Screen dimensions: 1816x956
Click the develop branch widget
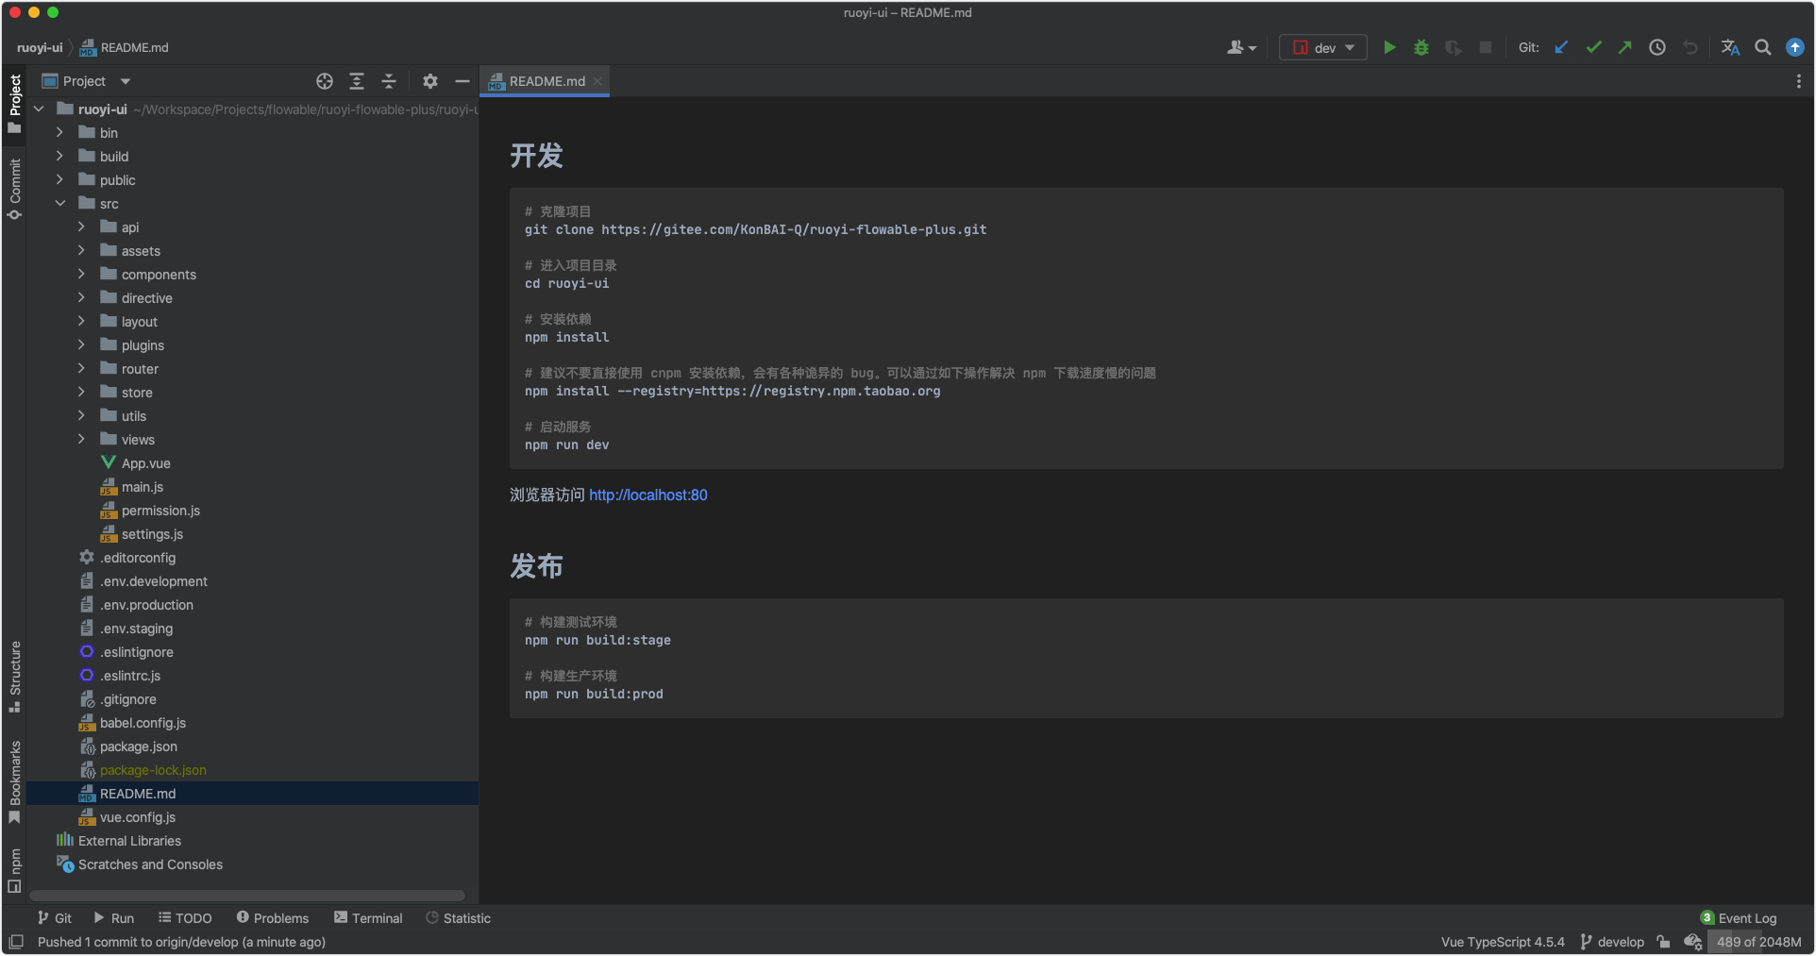pyautogui.click(x=1612, y=942)
